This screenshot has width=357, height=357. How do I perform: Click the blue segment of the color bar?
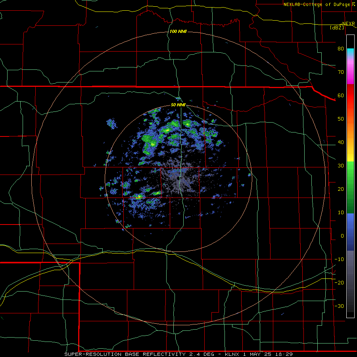click(350, 232)
